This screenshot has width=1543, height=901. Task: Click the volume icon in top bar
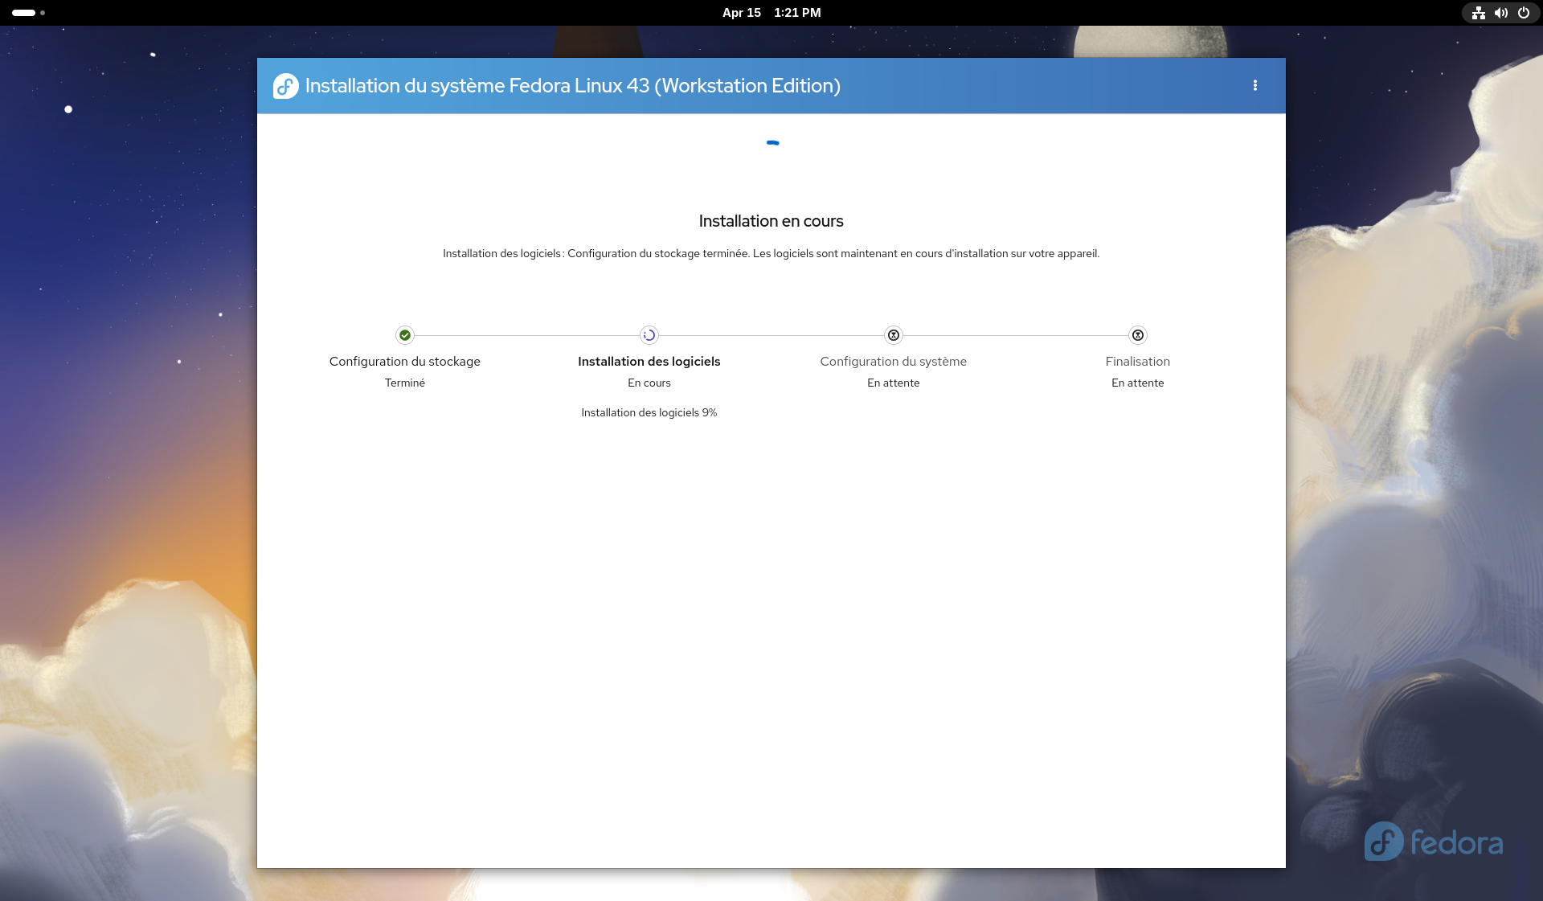click(1500, 13)
